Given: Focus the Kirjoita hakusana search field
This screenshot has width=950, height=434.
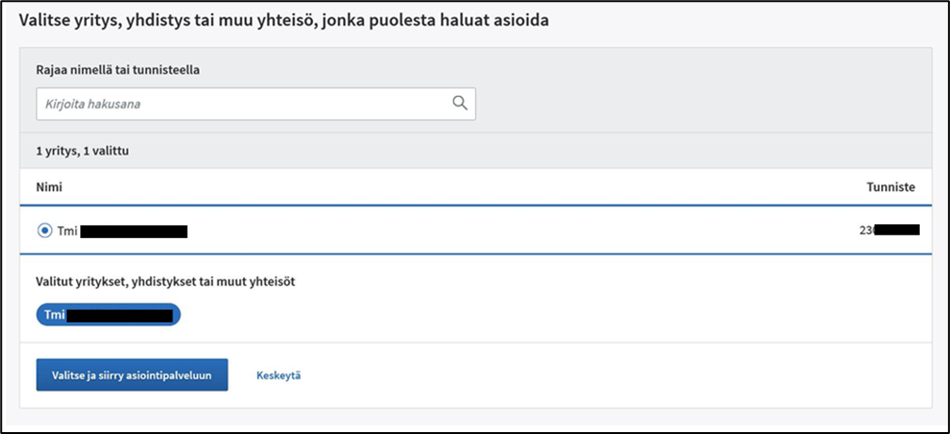Looking at the screenshot, I should [x=255, y=104].
